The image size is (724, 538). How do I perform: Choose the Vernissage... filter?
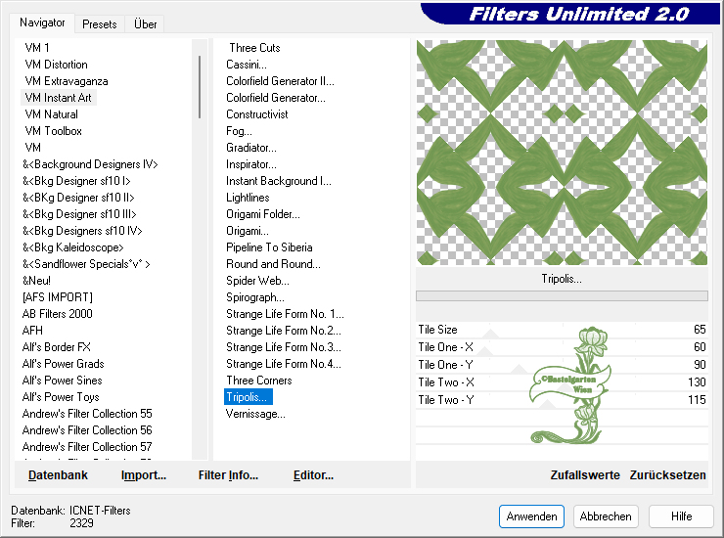point(255,414)
